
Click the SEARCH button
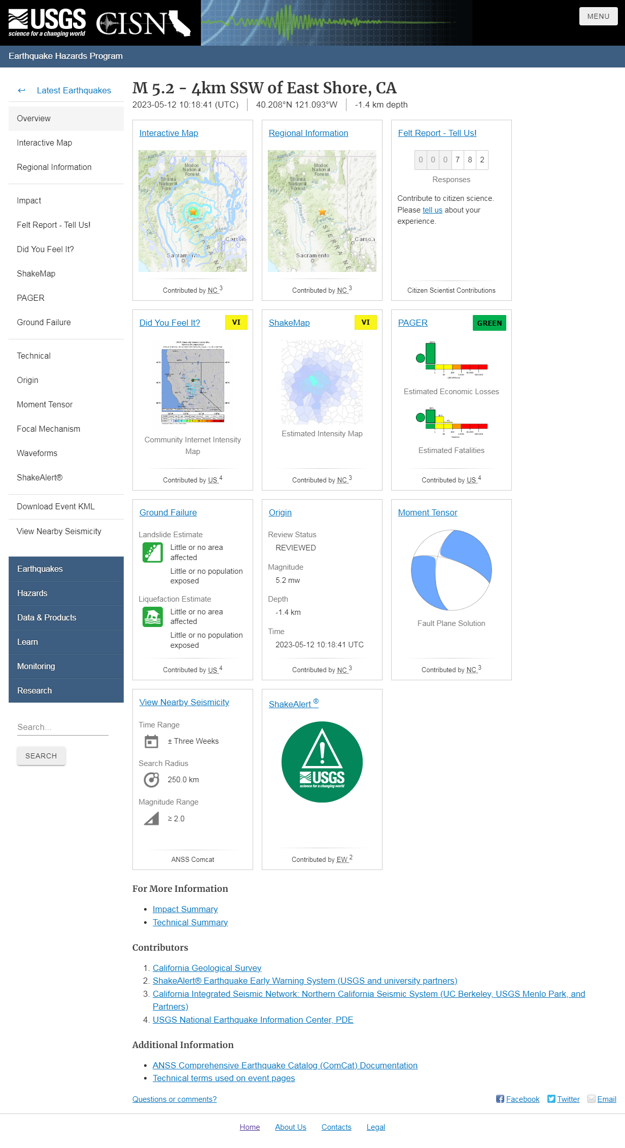coord(41,756)
